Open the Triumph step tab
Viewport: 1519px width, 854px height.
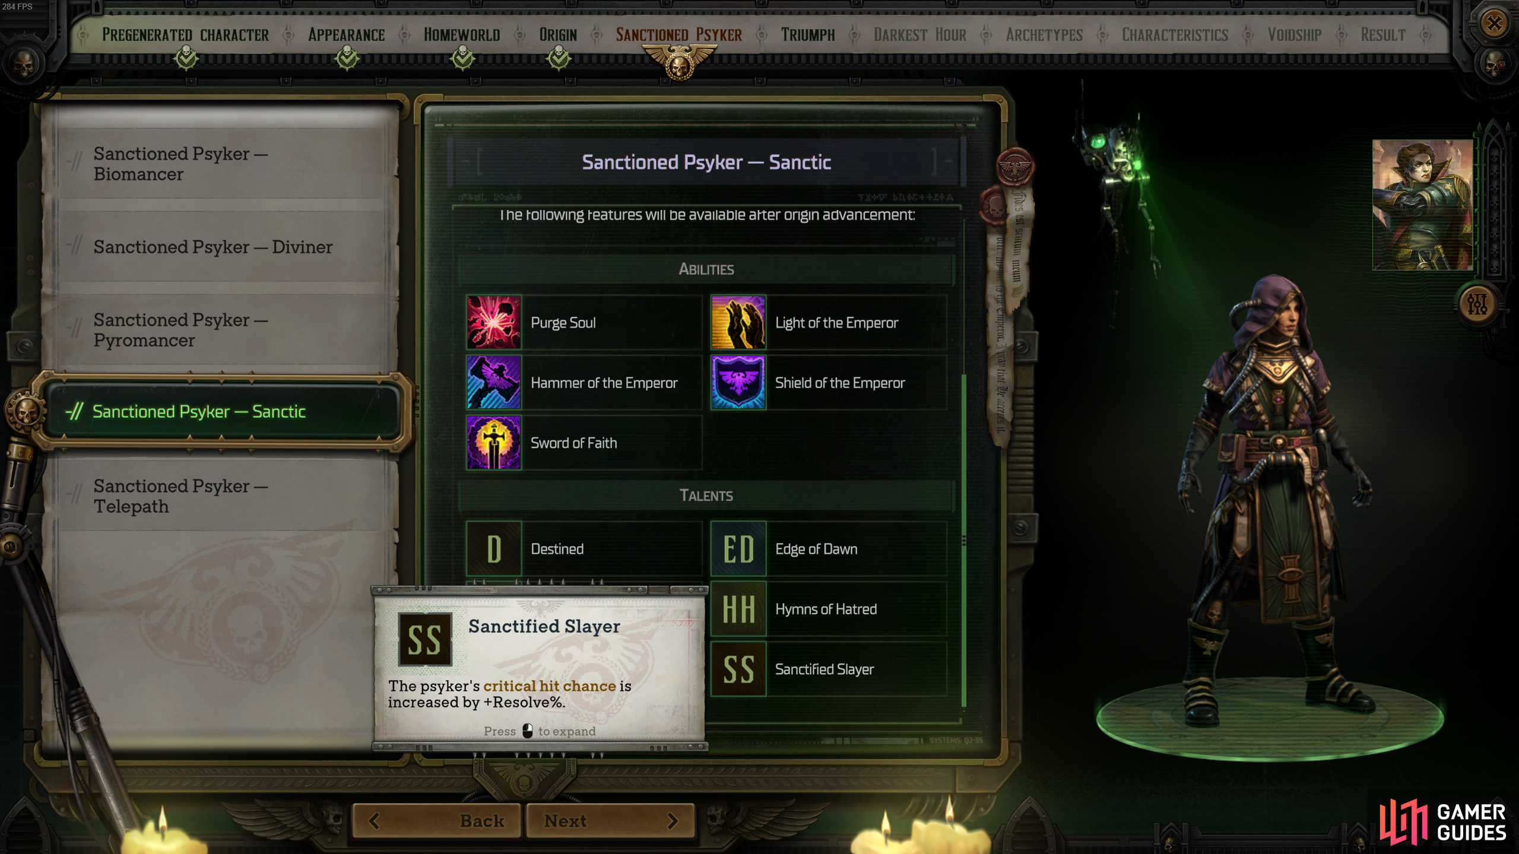808,34
